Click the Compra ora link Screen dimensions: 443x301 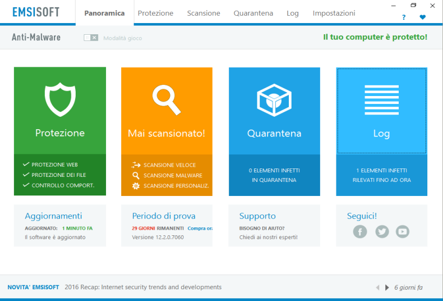pos(200,229)
